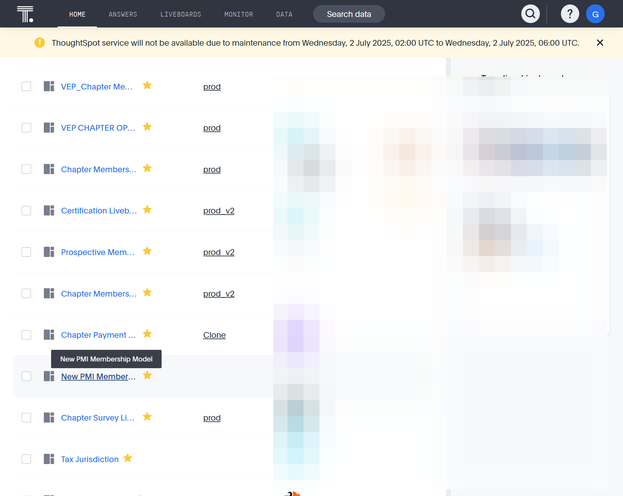
Task: Toggle favorite star for New PMI Member...
Action: [147, 375]
